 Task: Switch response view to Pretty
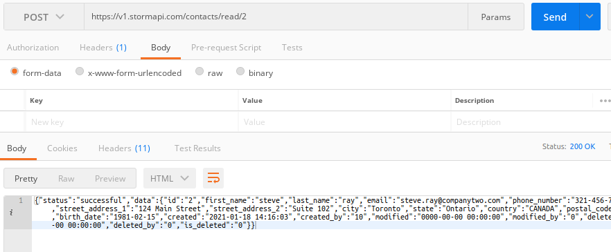pyautogui.click(x=26, y=179)
